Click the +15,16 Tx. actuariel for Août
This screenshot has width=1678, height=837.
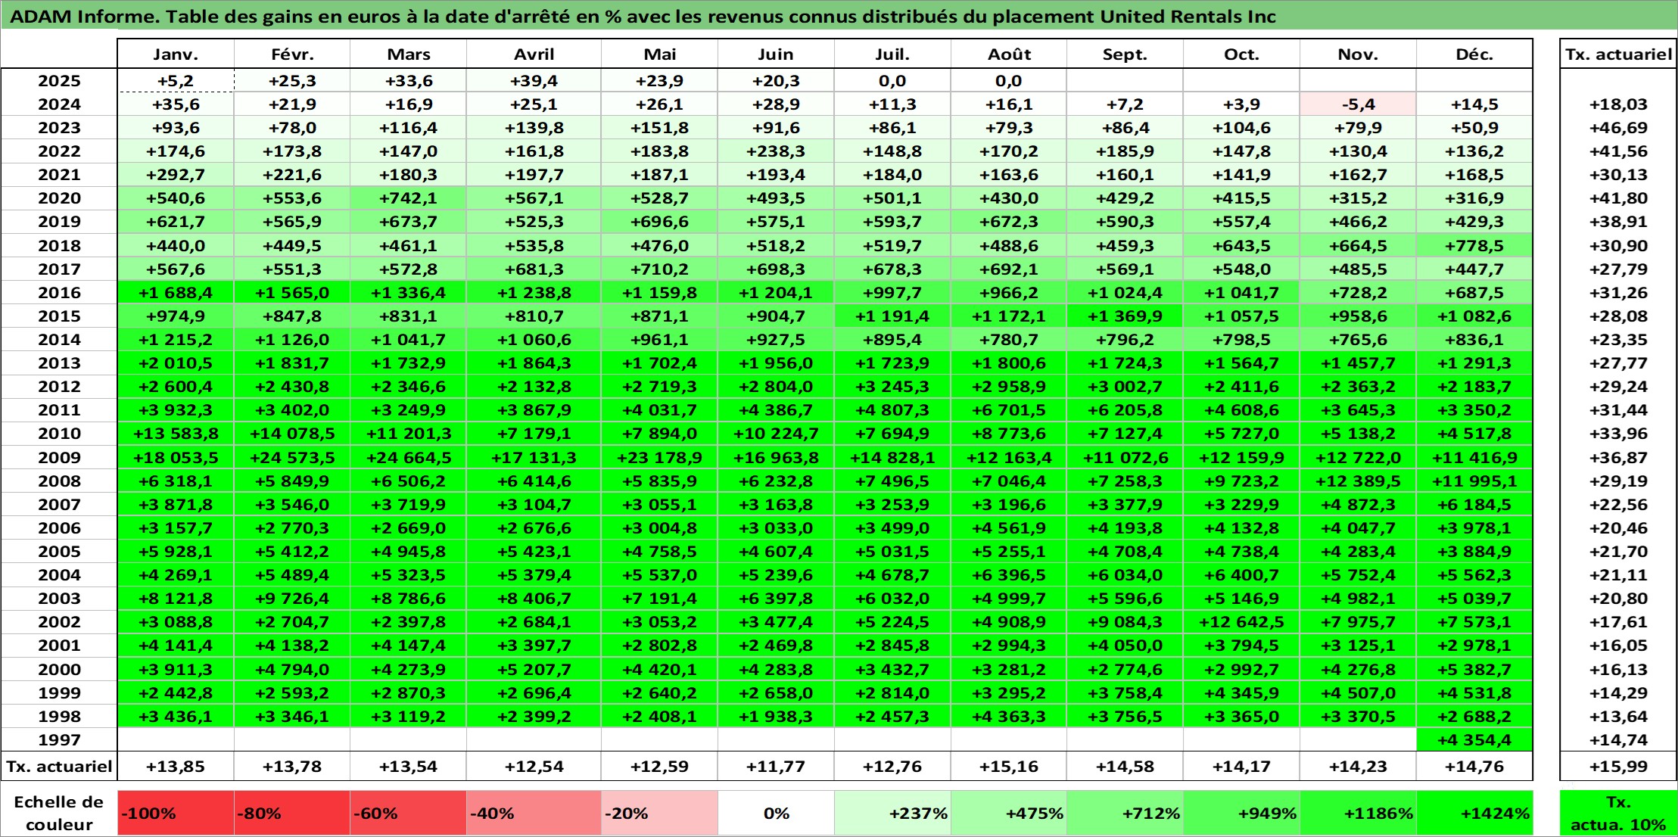tap(1009, 766)
